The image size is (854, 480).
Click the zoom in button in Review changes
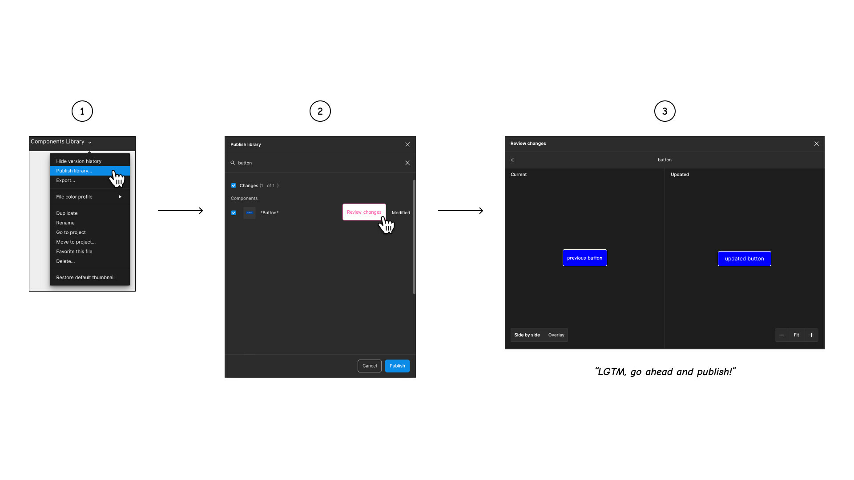click(812, 335)
